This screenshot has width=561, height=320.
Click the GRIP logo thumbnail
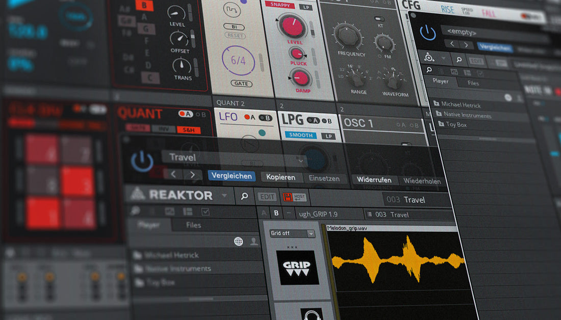click(x=297, y=267)
